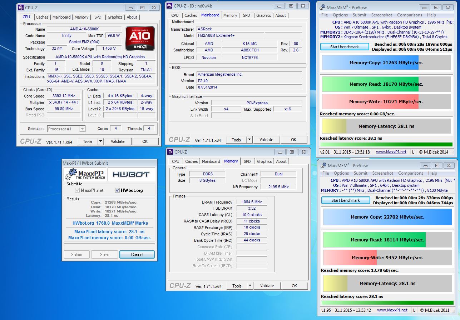This screenshot has height=320, width=460.
Task: Click the FM2A88M Extreme4+ model field
Action: pos(230,36)
